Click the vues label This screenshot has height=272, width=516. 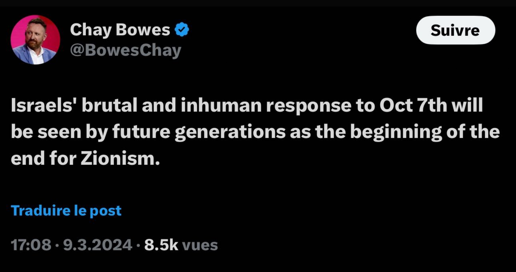(200, 245)
